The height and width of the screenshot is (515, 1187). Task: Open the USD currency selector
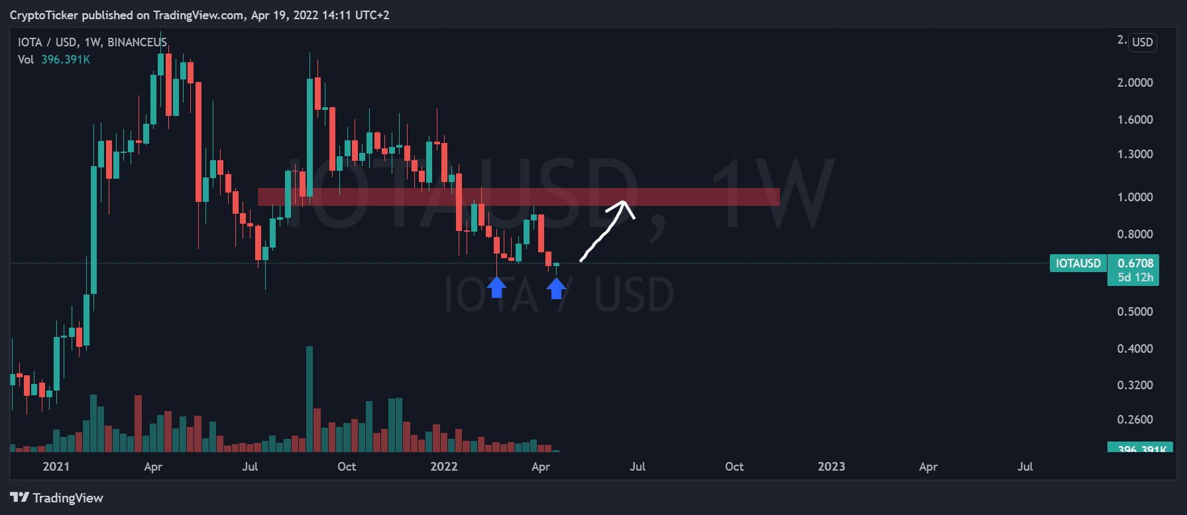point(1142,42)
